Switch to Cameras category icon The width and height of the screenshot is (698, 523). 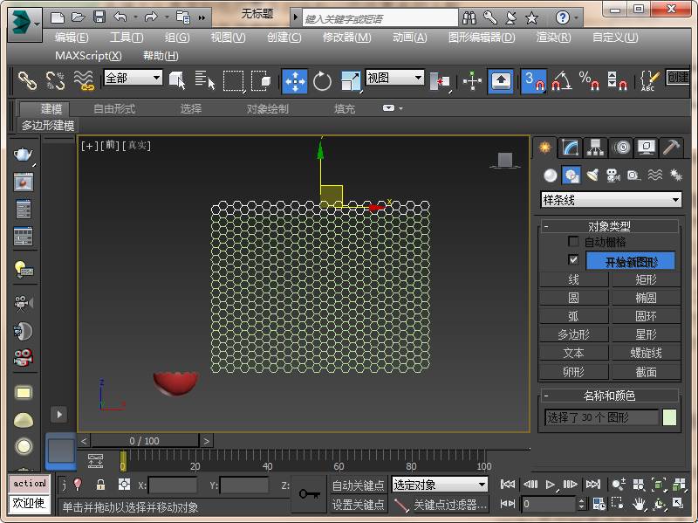point(613,175)
